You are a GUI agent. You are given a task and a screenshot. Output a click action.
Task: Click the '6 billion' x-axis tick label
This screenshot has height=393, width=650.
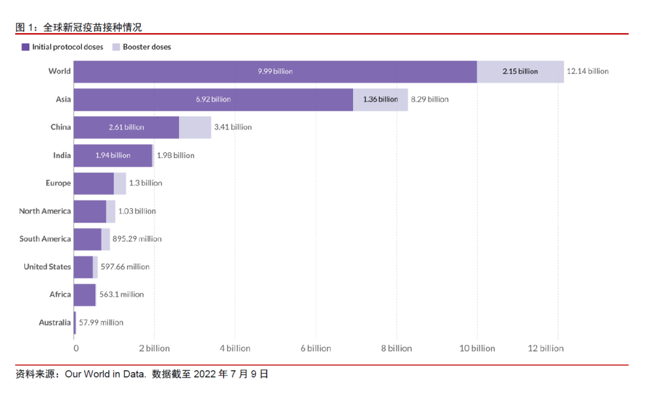(315, 348)
